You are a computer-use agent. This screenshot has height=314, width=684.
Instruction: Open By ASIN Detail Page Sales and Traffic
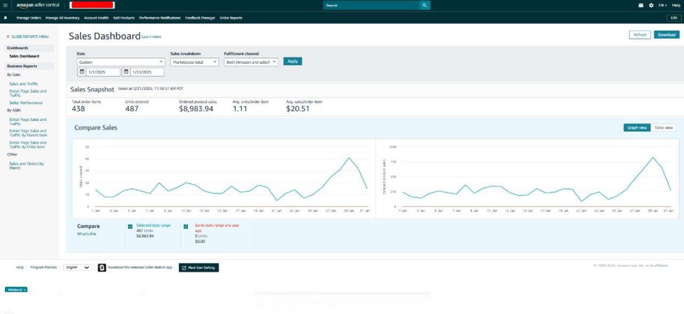pyautogui.click(x=28, y=122)
